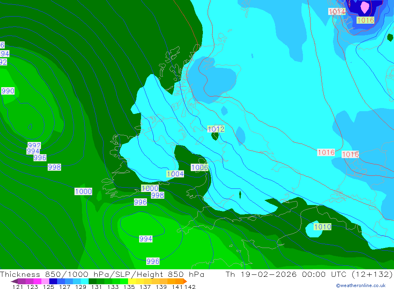Click the 990 isobar label
The image size is (394, 289).
[x=8, y=91]
